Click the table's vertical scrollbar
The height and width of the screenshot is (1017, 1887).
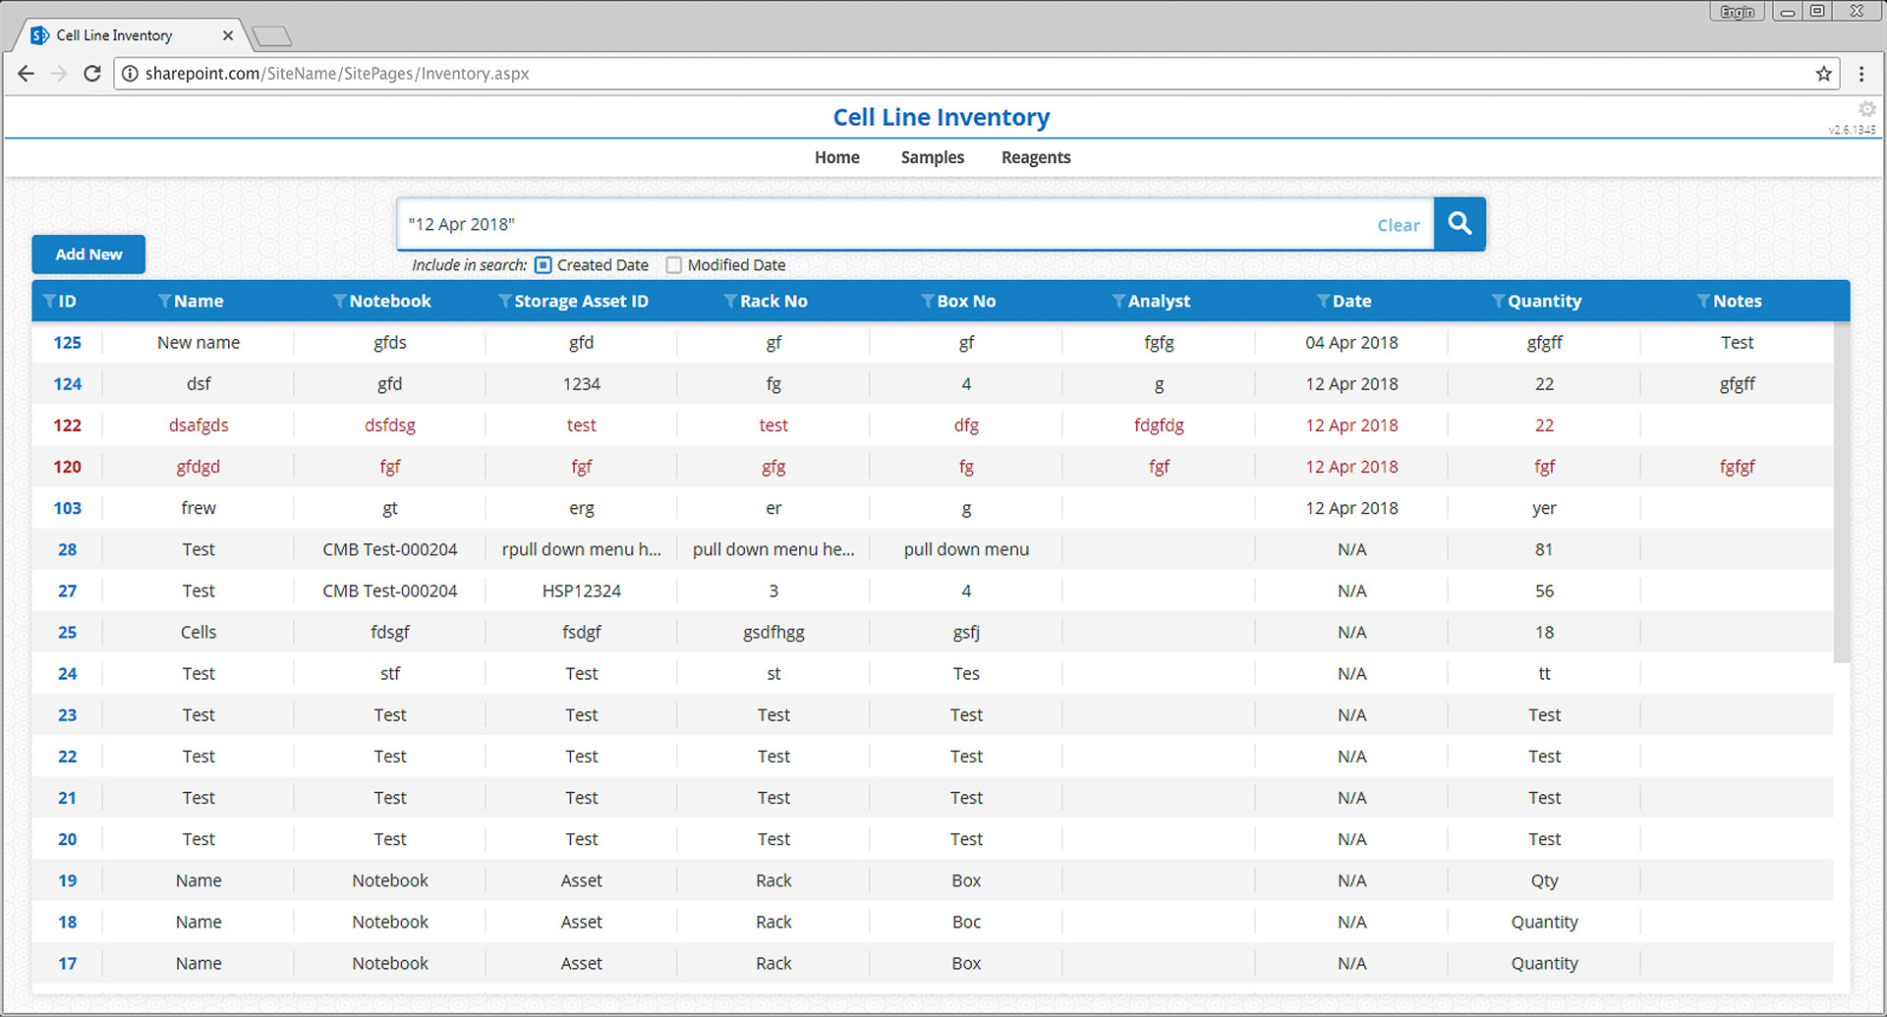pyautogui.click(x=1841, y=491)
